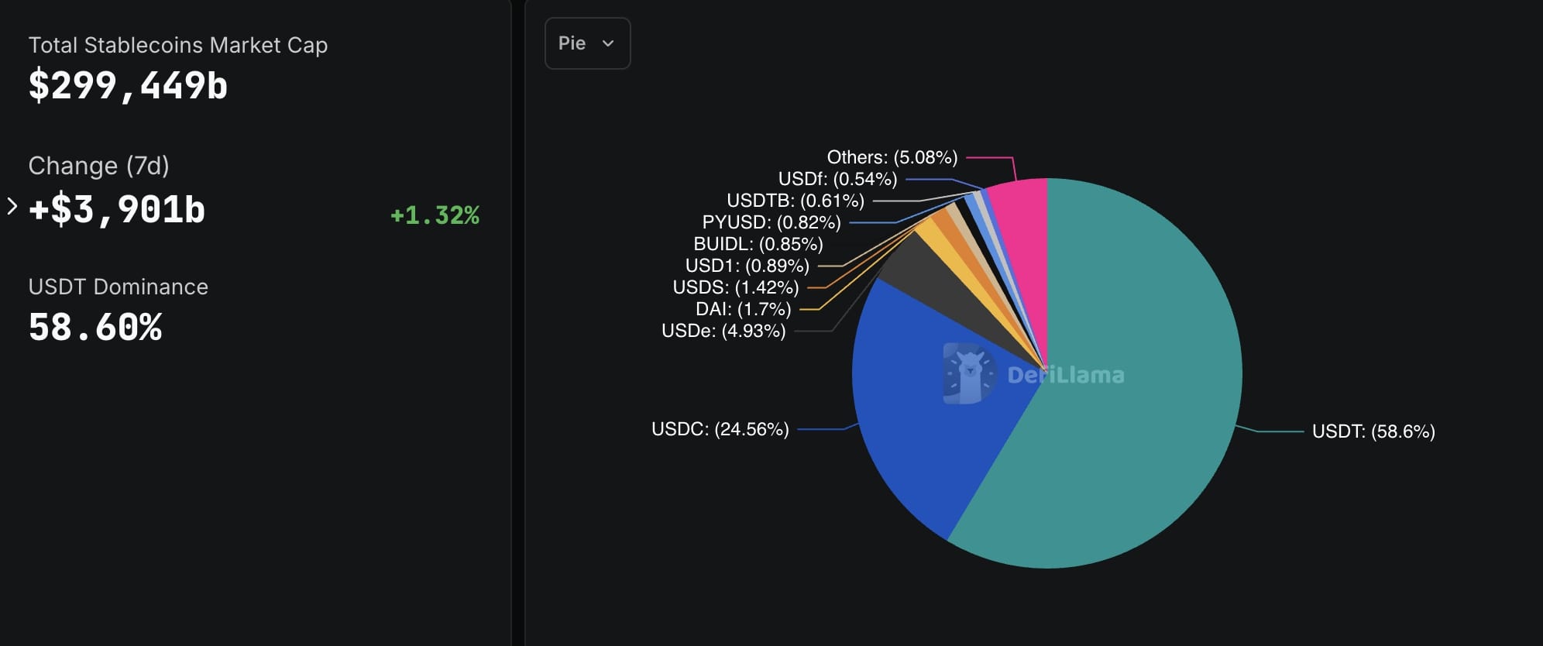Click the BUIDL: (0.85%) label

(758, 244)
